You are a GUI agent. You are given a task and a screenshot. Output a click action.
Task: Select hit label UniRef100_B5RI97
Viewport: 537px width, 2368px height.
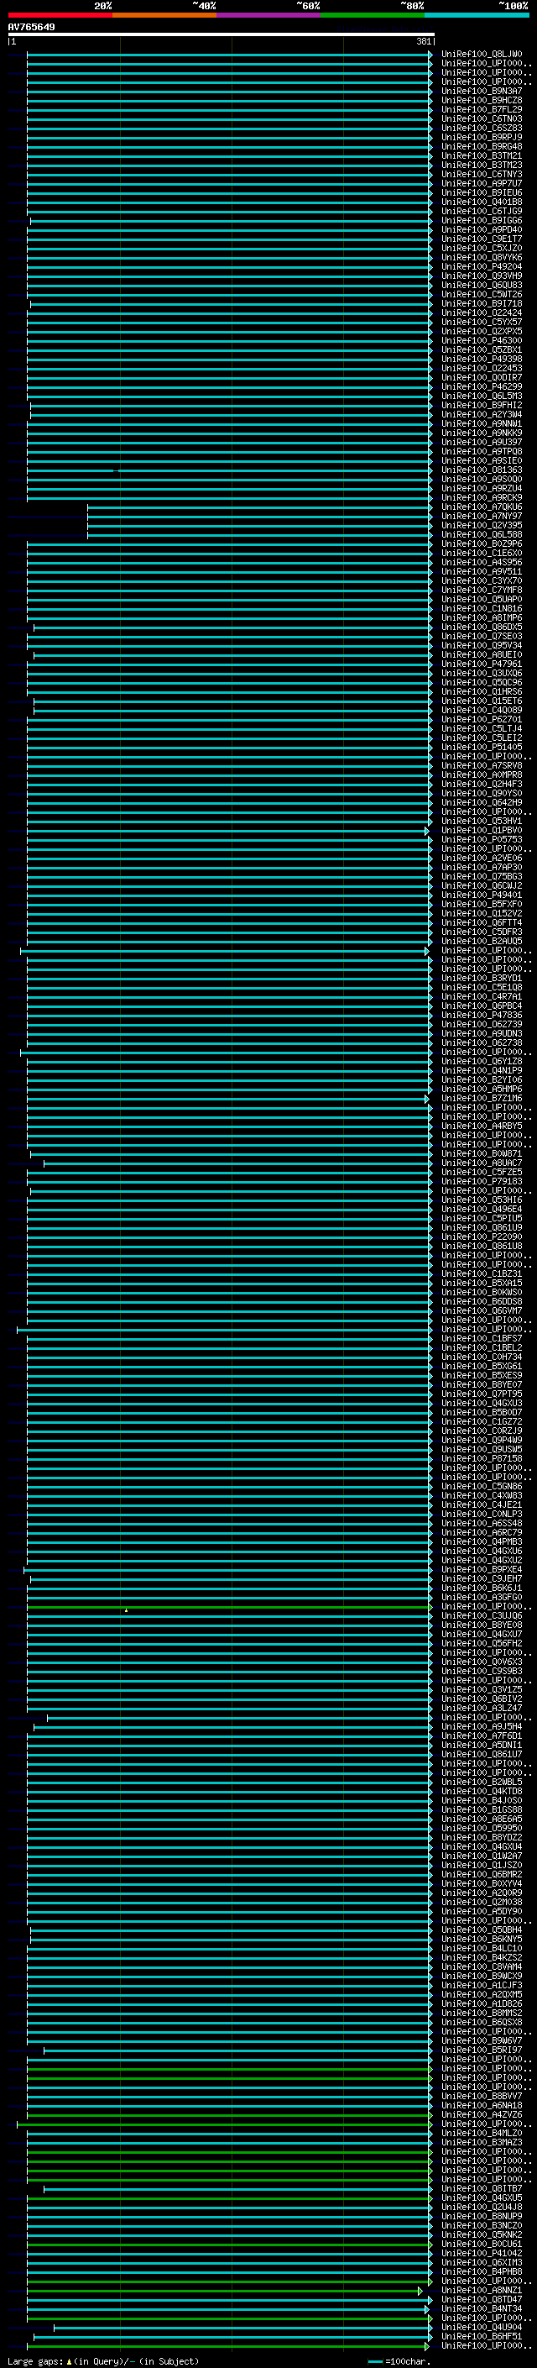pos(481,2050)
